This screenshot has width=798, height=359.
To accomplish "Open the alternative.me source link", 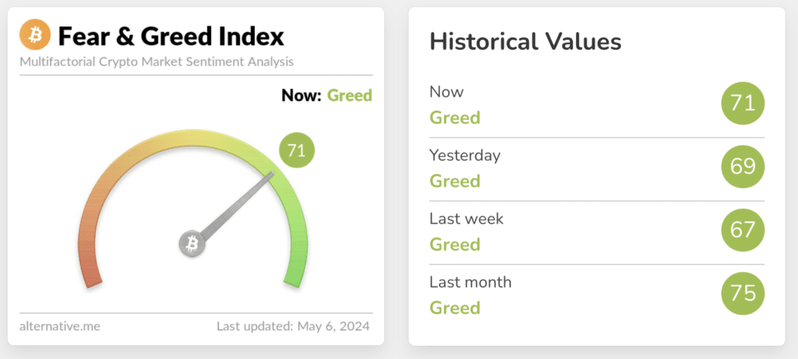I will coord(59,326).
